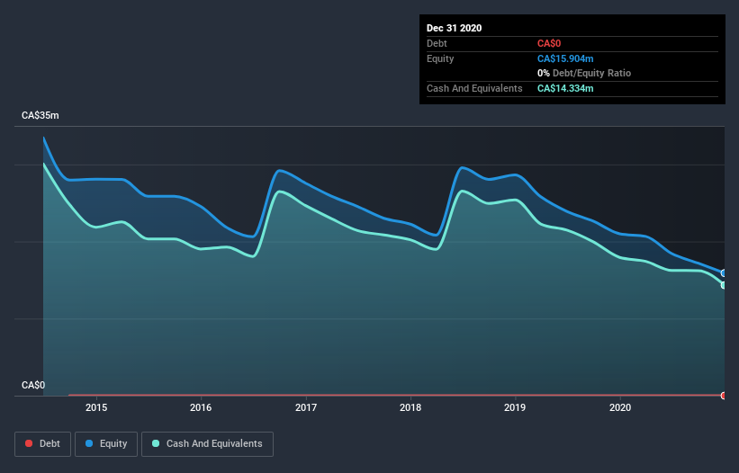Image resolution: width=739 pixels, height=473 pixels.
Task: Click the Debt row label in tooltip
Action: click(x=437, y=43)
